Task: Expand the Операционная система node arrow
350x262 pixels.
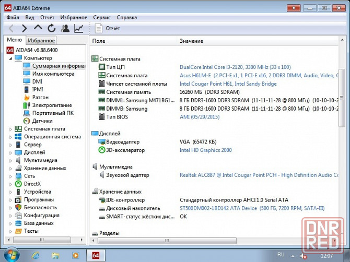Action: pos(10,137)
